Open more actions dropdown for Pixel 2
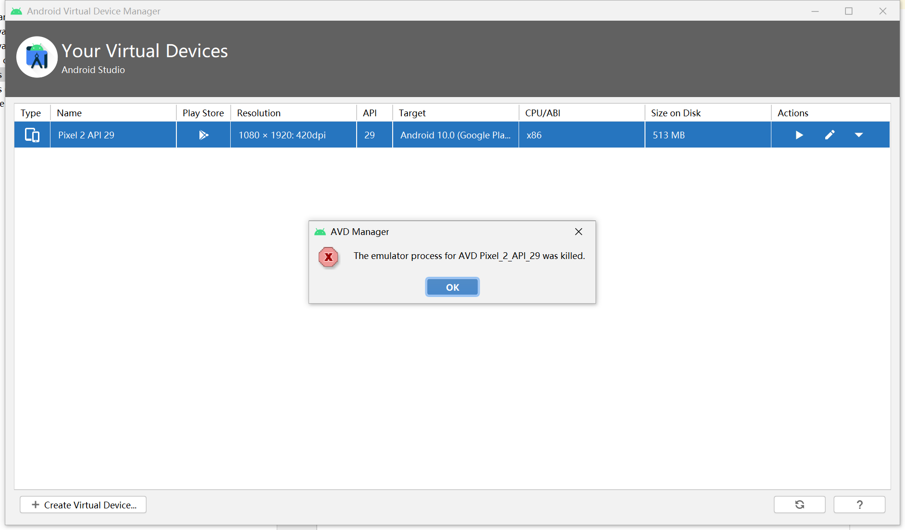This screenshot has width=905, height=530. (x=859, y=135)
